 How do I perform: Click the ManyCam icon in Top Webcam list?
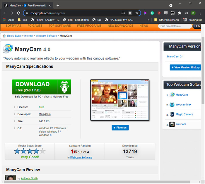point(172,95)
